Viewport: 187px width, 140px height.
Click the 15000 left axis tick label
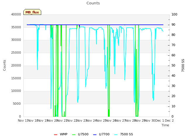[x=16, y=78]
